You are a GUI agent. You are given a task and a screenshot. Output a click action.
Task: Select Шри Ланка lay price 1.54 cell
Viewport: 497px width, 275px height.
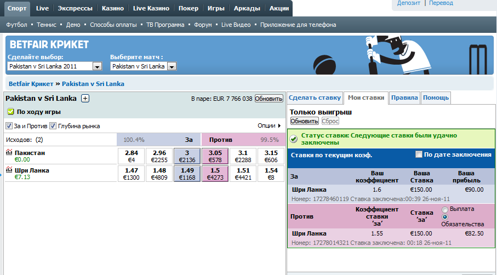(271, 173)
